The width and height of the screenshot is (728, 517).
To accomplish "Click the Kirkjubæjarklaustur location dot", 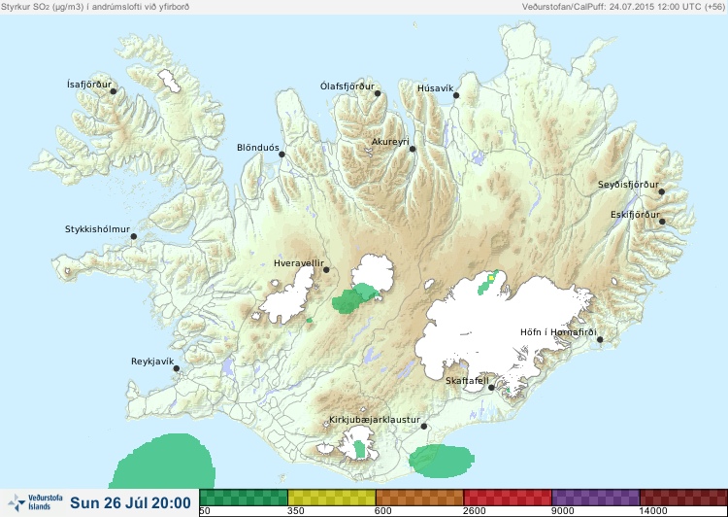I will click(x=424, y=427).
